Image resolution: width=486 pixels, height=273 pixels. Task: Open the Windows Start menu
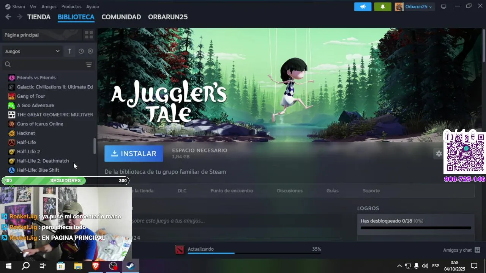(x=8, y=266)
